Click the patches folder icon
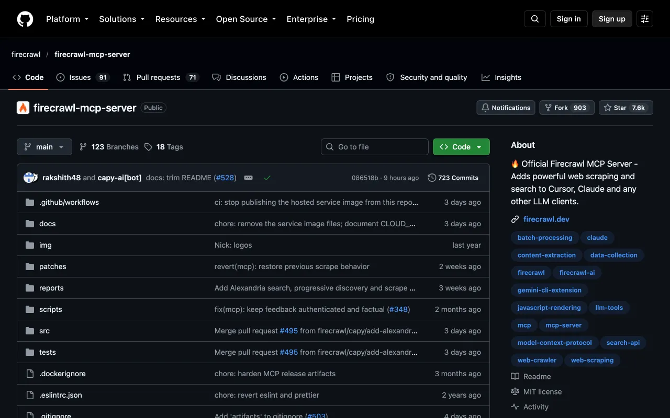This screenshot has width=670, height=418. pos(30,266)
